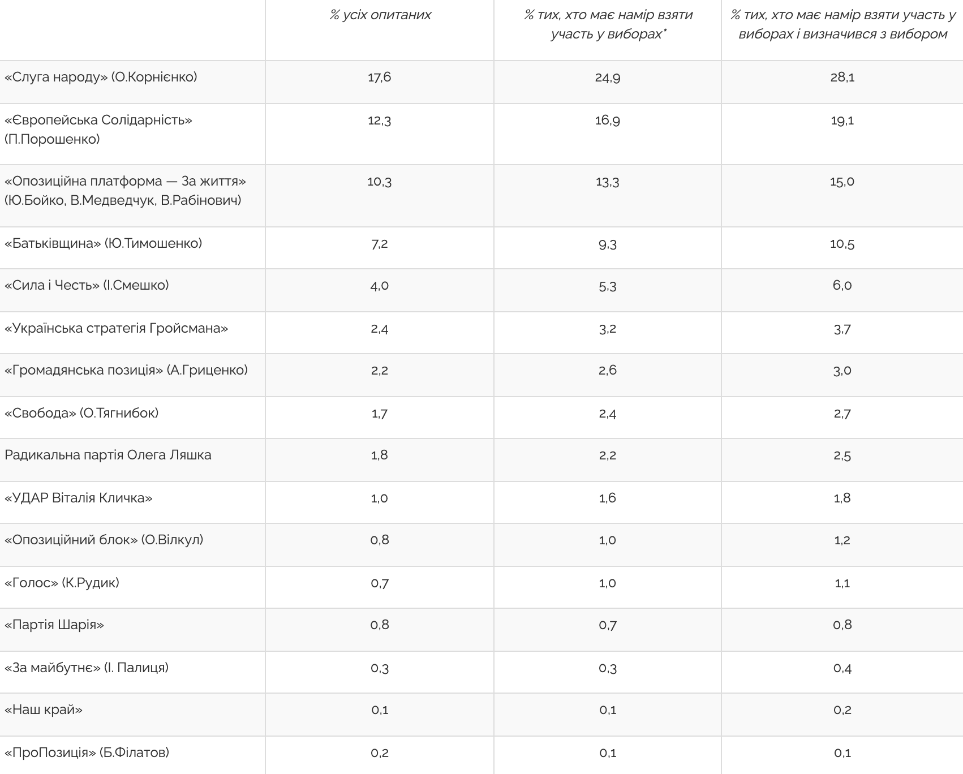Select the 2,7 value for «Свобода»
Image resolution: width=963 pixels, height=774 pixels.
tap(842, 414)
